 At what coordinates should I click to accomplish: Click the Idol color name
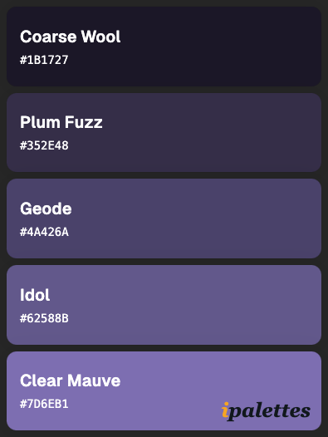click(35, 295)
